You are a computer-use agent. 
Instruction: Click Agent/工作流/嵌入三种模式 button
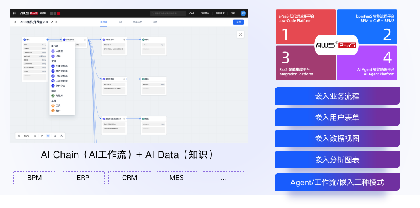337,182
